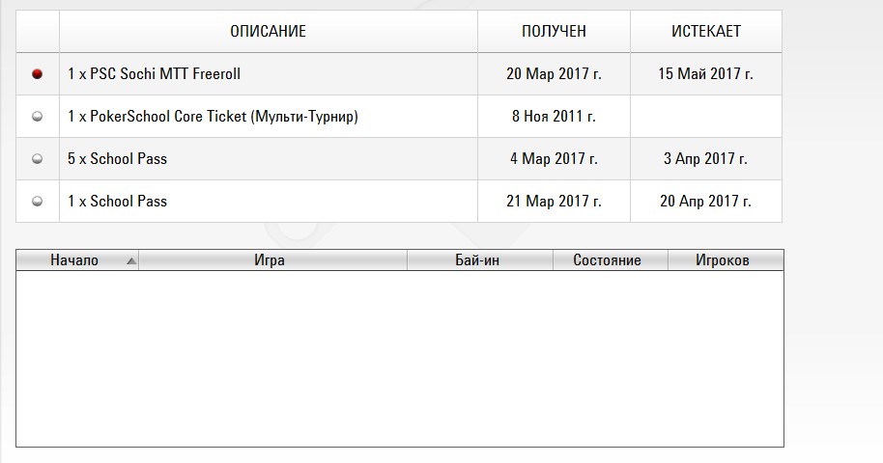Click the ИСТЕКАЕТ table header
The height and width of the screenshot is (463, 883).
706,32
